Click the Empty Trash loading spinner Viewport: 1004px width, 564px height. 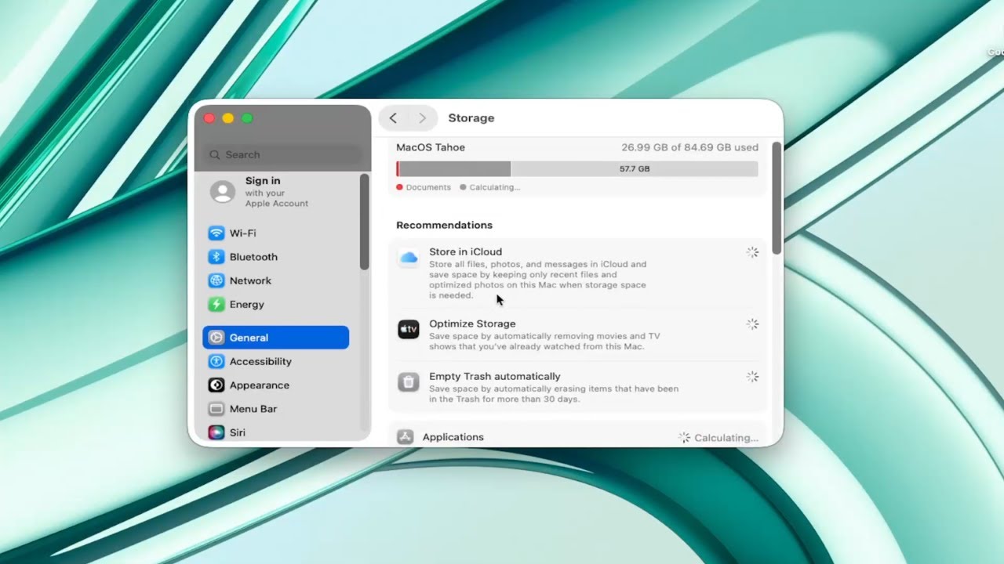752,377
